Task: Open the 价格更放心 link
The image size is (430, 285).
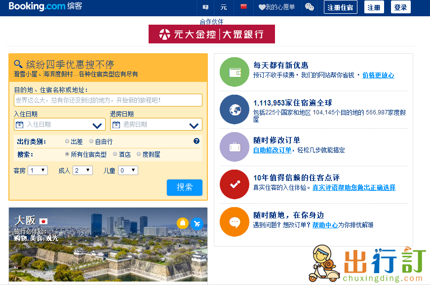Action: coord(378,75)
